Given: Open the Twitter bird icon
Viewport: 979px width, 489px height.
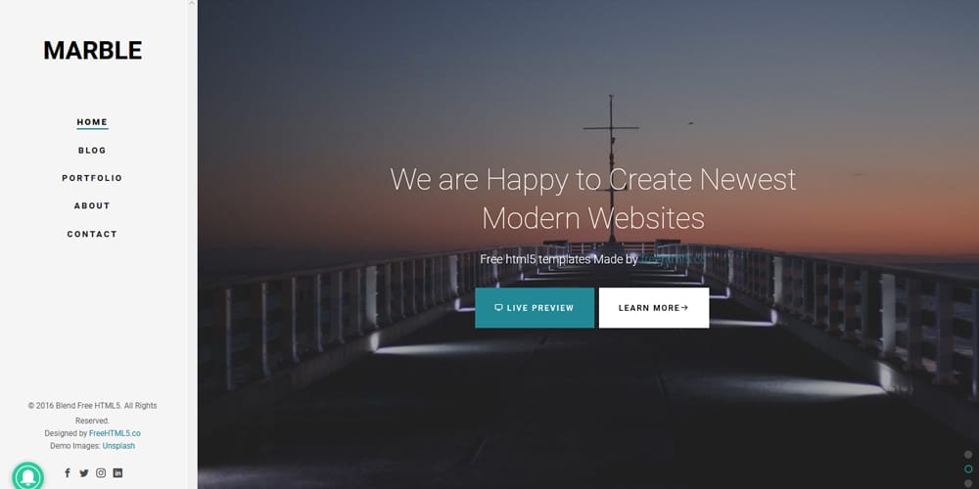Looking at the screenshot, I should click(x=84, y=473).
